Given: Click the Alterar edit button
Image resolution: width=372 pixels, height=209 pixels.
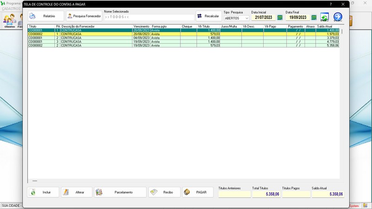Looking at the screenshot, I should pos(77,192).
